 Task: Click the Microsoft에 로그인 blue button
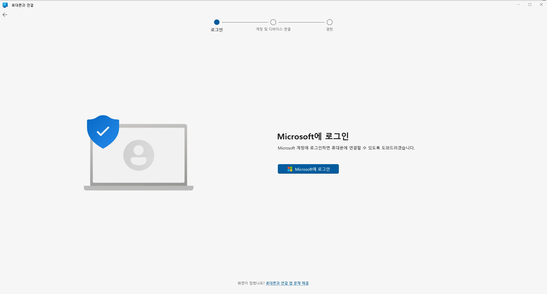click(x=308, y=169)
